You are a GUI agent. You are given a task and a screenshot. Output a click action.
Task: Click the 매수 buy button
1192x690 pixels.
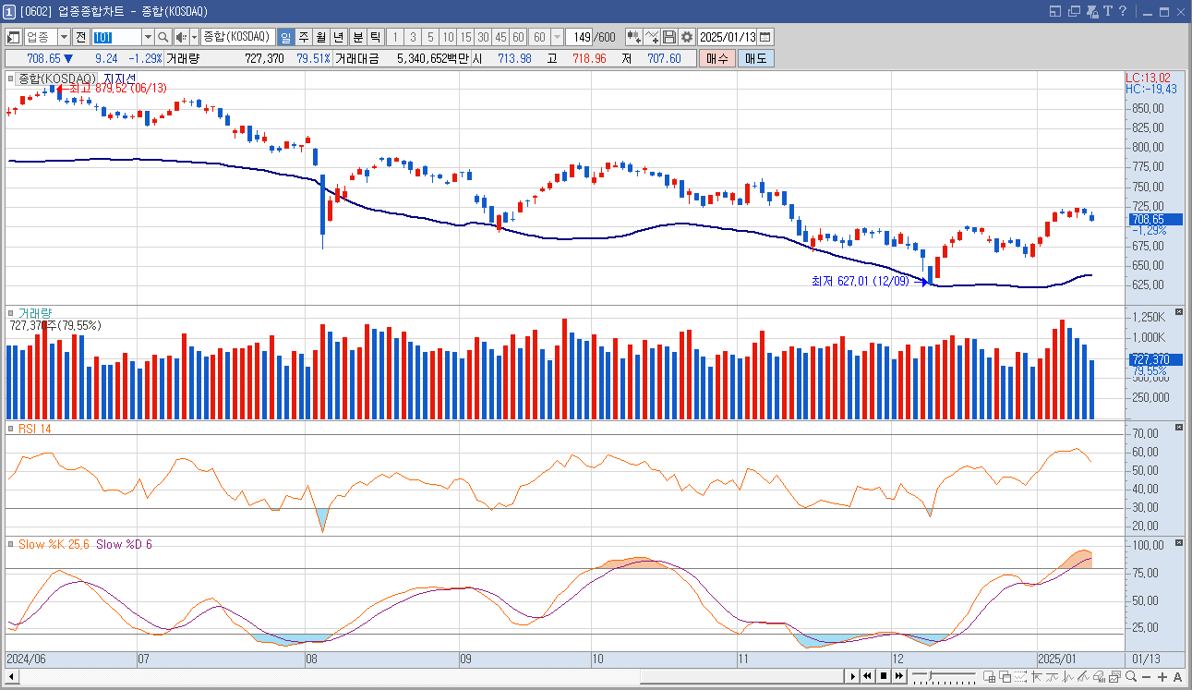pyautogui.click(x=716, y=58)
